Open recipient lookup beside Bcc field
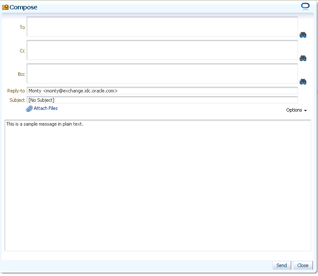The width and height of the screenshot is (318, 276). [303, 81]
